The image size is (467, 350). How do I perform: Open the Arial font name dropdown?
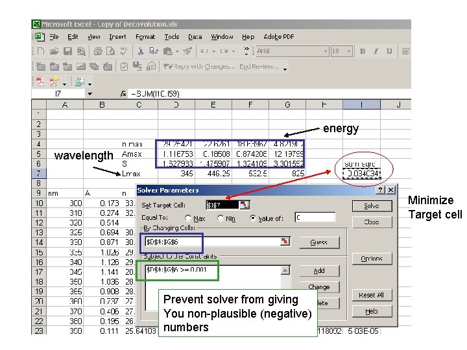click(x=326, y=51)
